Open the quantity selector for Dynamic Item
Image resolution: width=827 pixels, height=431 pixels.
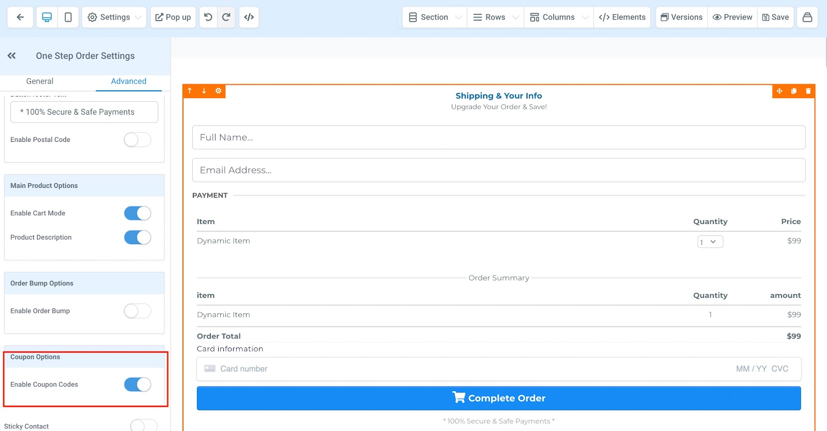(710, 242)
